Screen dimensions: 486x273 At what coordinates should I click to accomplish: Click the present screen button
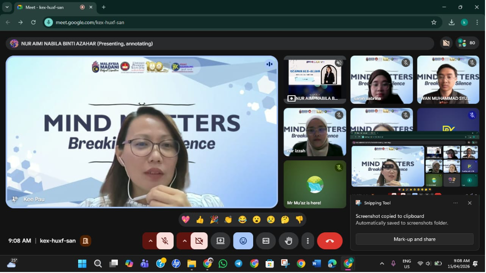click(220, 241)
